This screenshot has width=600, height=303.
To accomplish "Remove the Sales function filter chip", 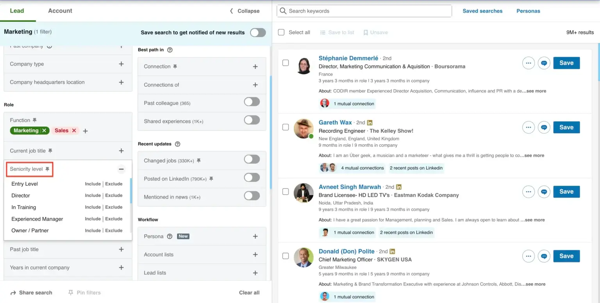I will (74, 131).
